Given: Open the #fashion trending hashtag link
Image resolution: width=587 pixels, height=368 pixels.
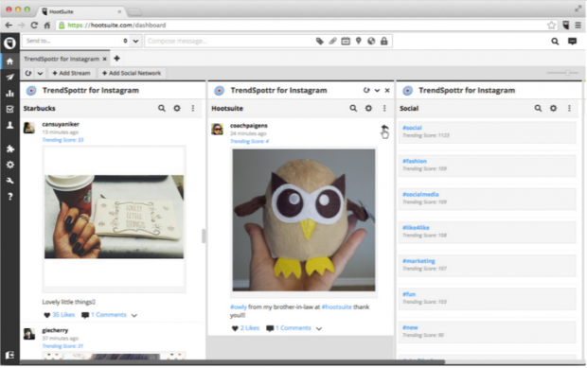Looking at the screenshot, I should click(x=415, y=161).
